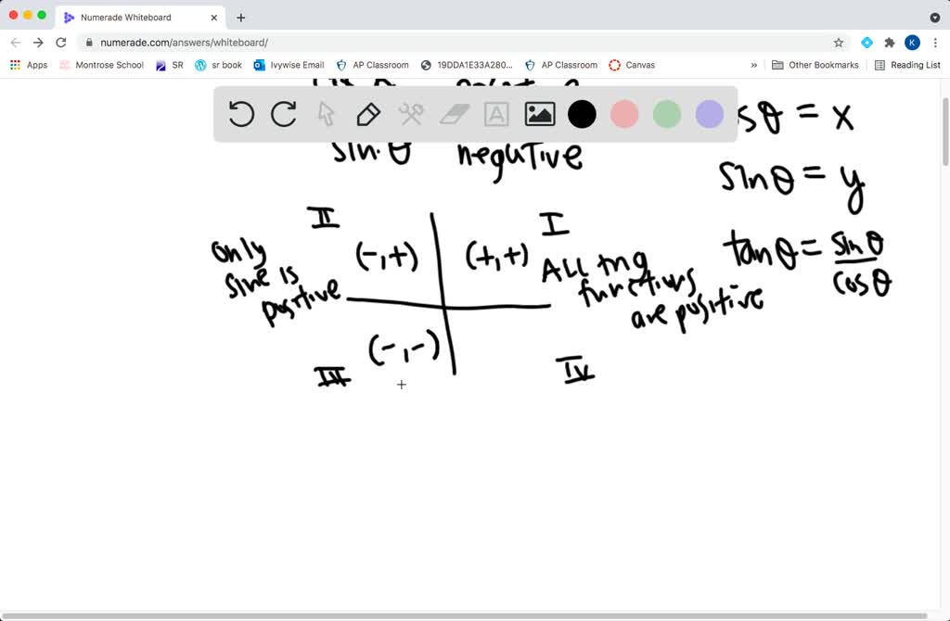Open the Chrome three-dot menu
950x621 pixels.
point(937,42)
